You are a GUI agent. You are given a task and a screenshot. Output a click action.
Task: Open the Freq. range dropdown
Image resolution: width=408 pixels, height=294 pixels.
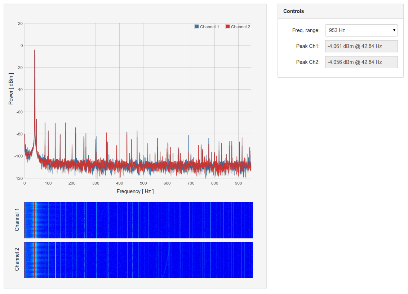[361, 30]
